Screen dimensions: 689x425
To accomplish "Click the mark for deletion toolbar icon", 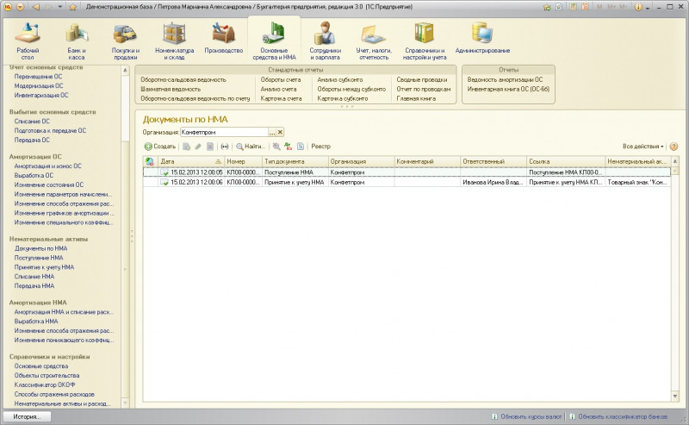I will [210, 147].
